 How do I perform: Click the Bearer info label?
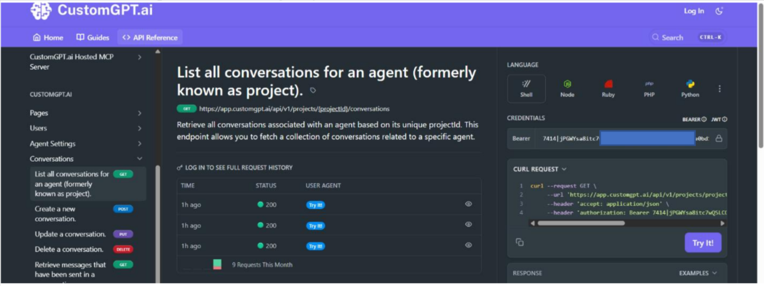(694, 119)
